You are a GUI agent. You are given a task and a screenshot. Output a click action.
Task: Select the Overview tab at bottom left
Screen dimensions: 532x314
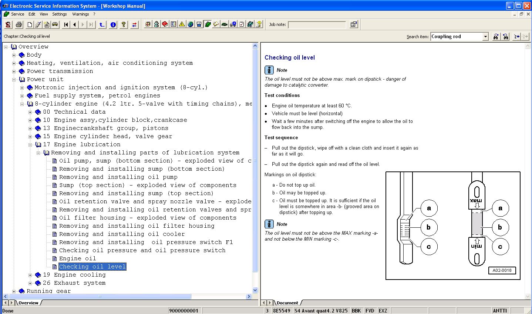click(x=28, y=303)
